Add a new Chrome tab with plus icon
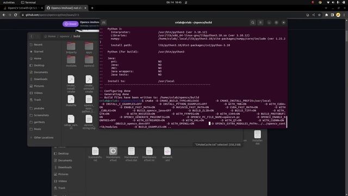The height and width of the screenshot is (196, 348). point(92,8)
